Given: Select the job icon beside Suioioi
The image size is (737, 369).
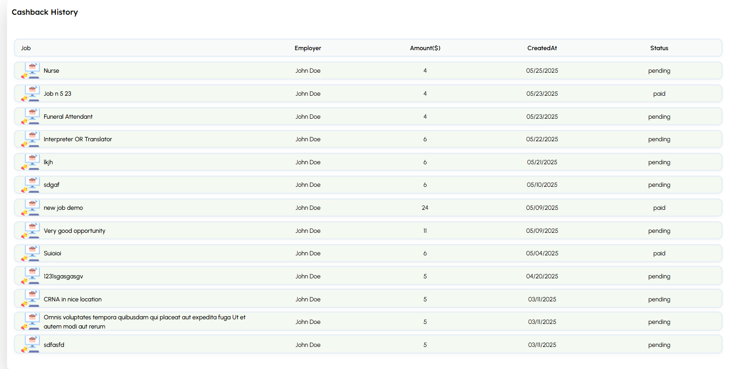Looking at the screenshot, I should coord(31,254).
